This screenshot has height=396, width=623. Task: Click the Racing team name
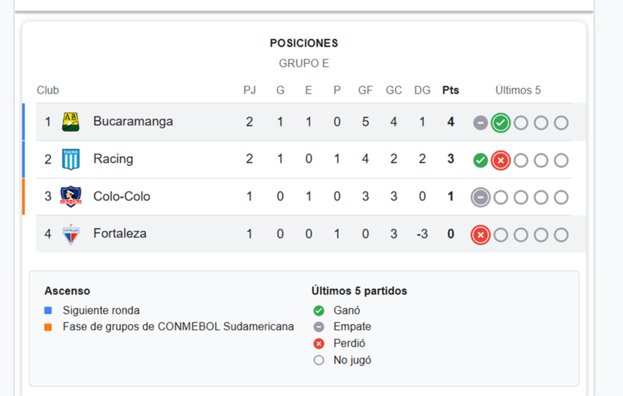point(113,159)
